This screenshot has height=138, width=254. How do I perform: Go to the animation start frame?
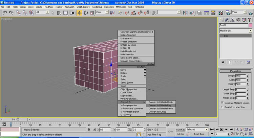point(212,130)
